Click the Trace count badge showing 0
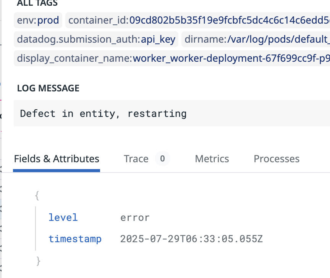Image resolution: width=330 pixels, height=278 pixels. (162, 159)
